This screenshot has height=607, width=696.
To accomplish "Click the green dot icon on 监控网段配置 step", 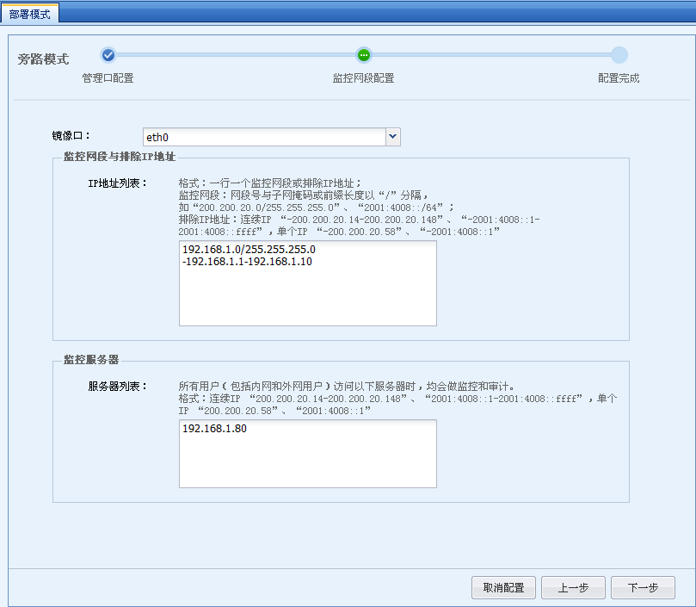I will [363, 54].
